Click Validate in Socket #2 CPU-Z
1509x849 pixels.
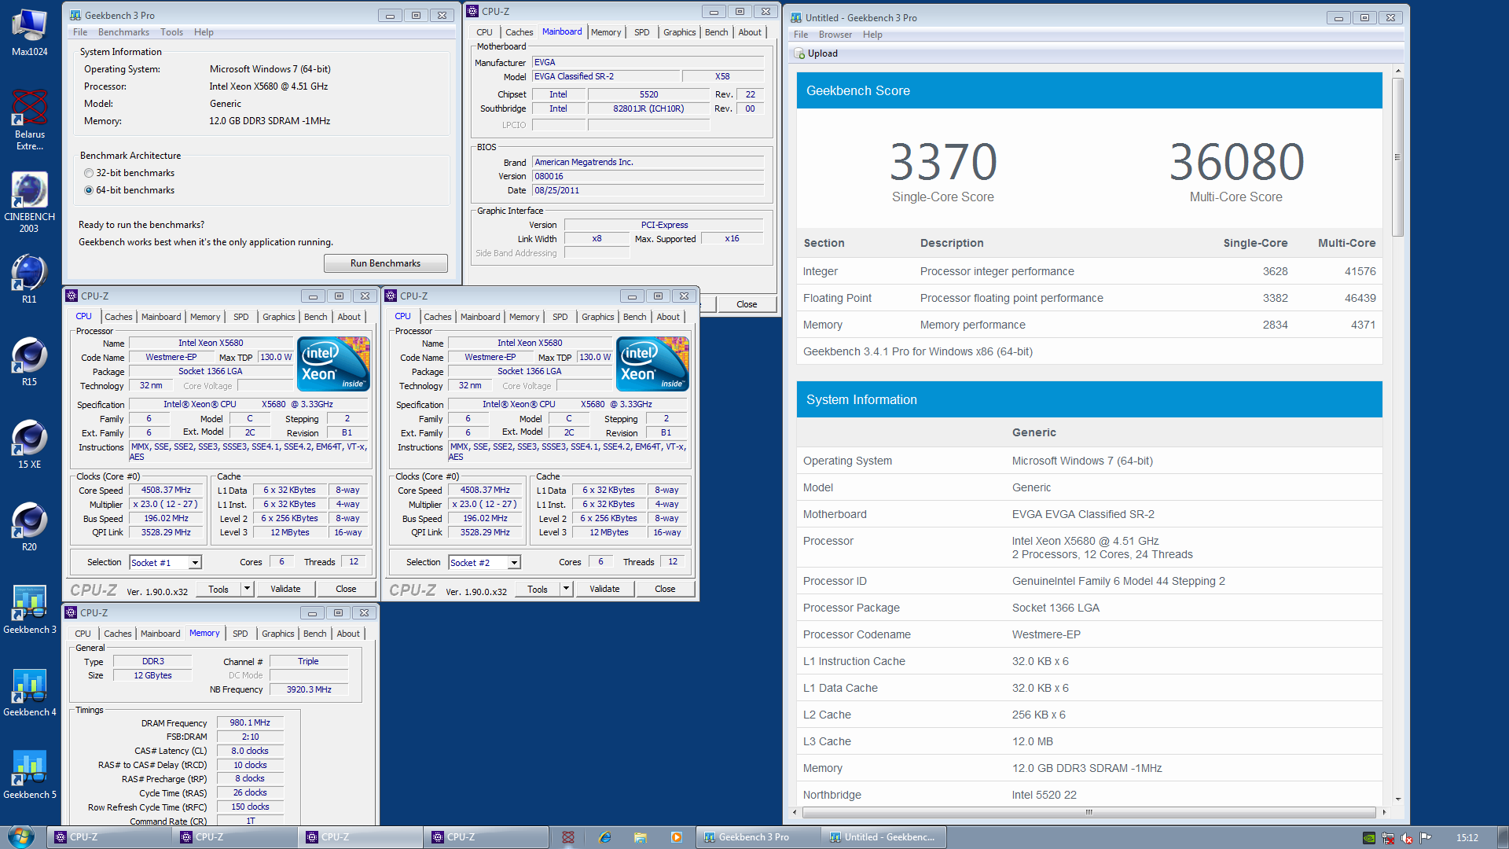click(x=604, y=589)
